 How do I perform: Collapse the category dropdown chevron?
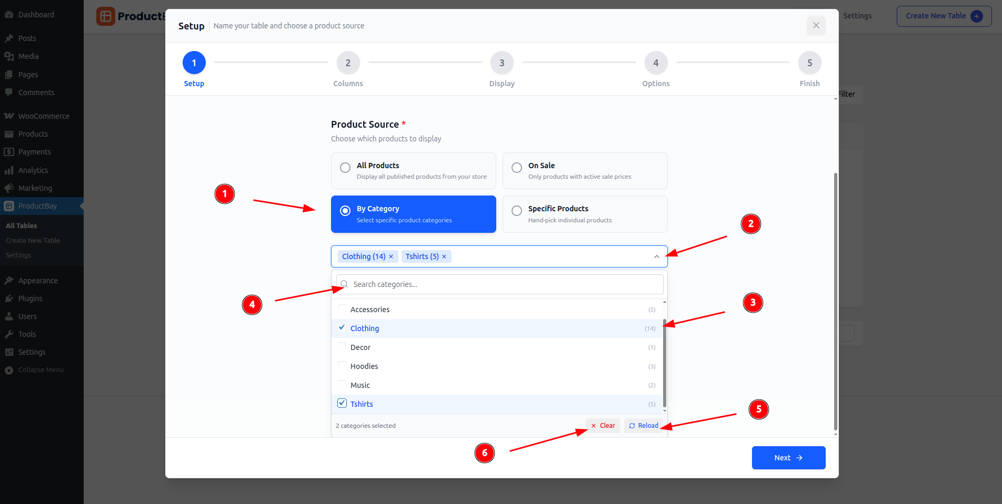(656, 256)
